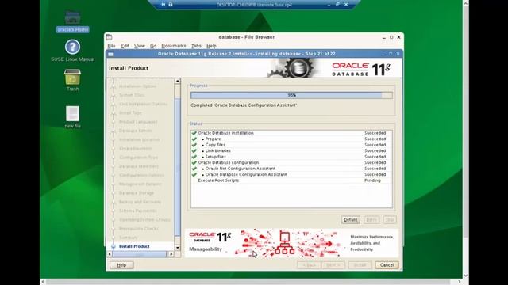Click the Back button in the installer

(x=309, y=265)
